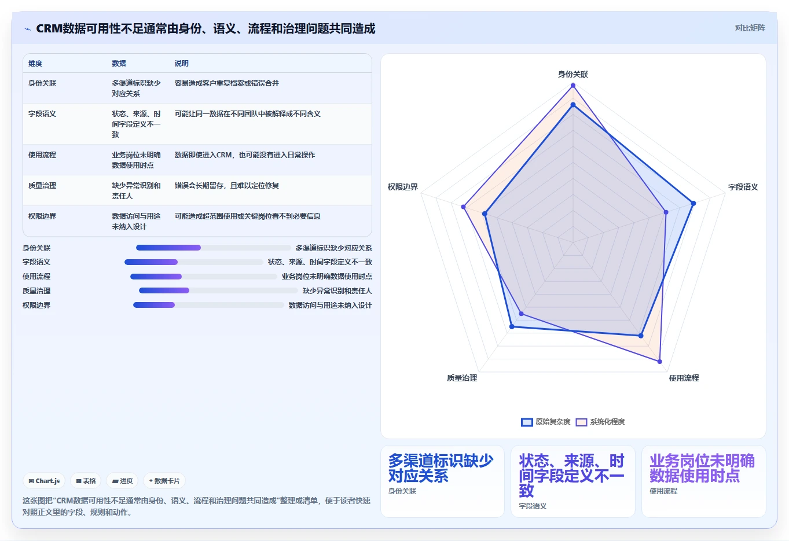This screenshot has height=541, width=789.
Task: Select the 使用流程 table row cell
Action: coord(42,155)
